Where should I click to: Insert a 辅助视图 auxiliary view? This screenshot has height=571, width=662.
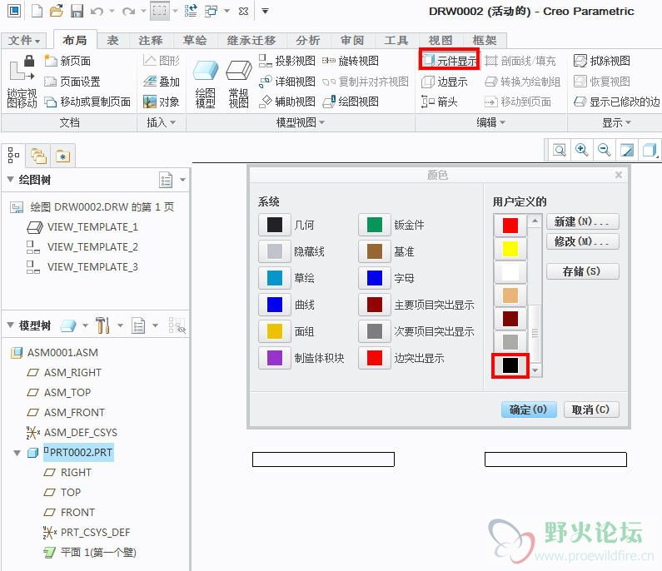(x=287, y=102)
